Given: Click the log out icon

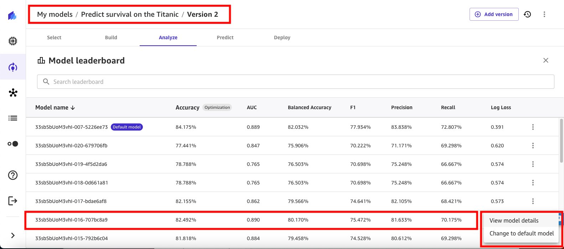Looking at the screenshot, I should [x=13, y=201].
